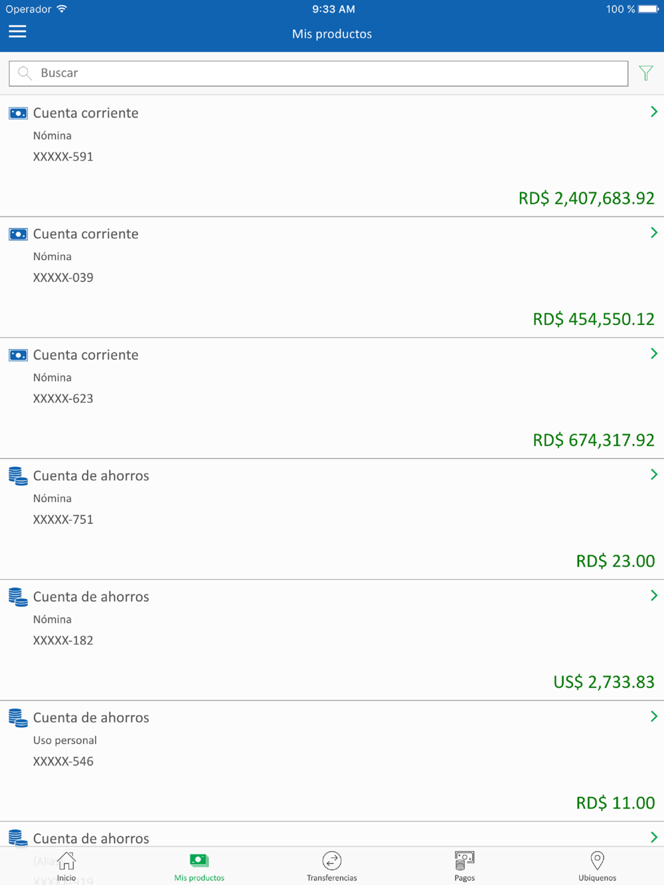Expand account XXXXX-751 chevron

653,475
